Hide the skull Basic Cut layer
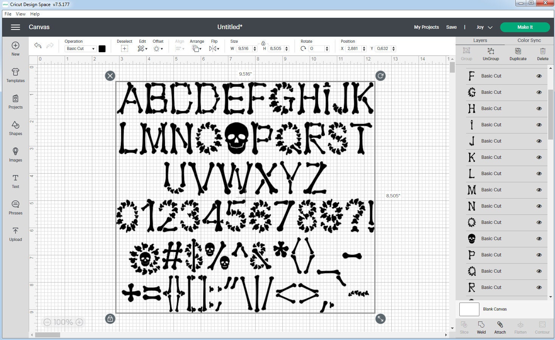This screenshot has height=340, width=555. pyautogui.click(x=539, y=239)
